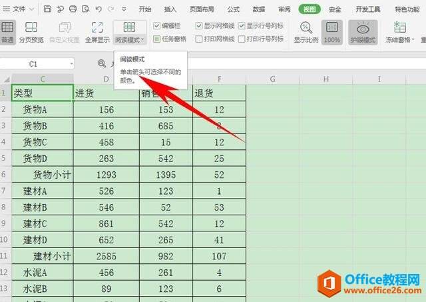
Task: Open the 插入 ribbon tab
Action: tap(170, 9)
